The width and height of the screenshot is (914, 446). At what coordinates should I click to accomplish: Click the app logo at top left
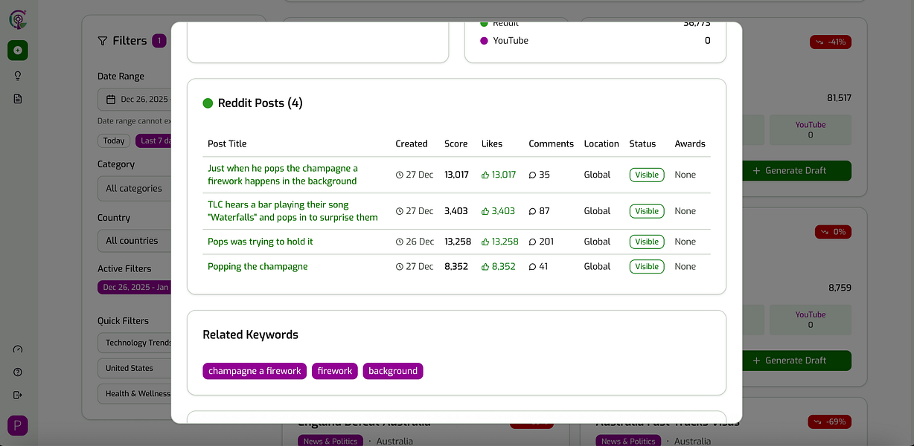click(18, 19)
